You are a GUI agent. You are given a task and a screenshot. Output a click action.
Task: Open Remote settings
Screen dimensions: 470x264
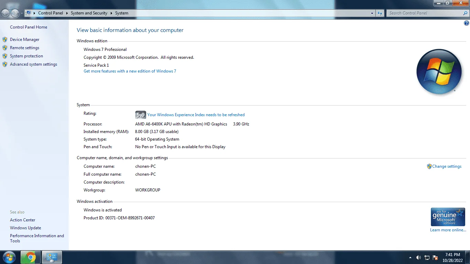tap(24, 48)
